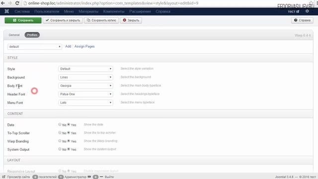Select No for System Output
The height and width of the screenshot is (179, 318).
[60, 149]
